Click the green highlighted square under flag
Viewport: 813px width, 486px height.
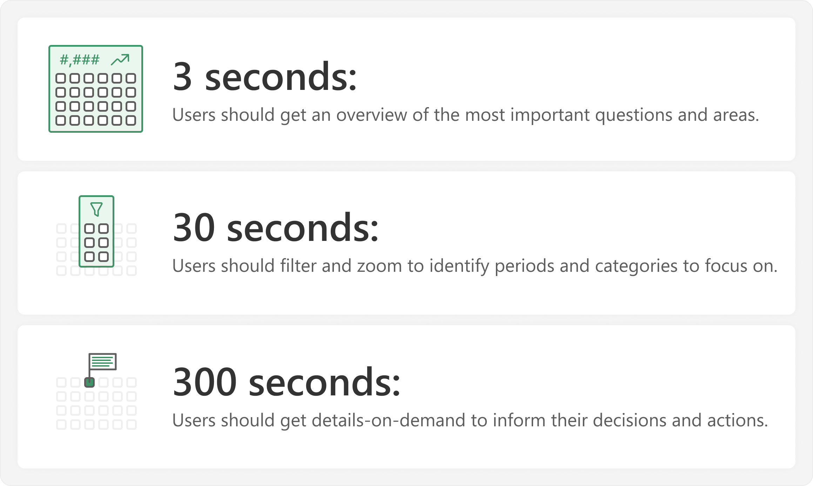[x=89, y=382]
